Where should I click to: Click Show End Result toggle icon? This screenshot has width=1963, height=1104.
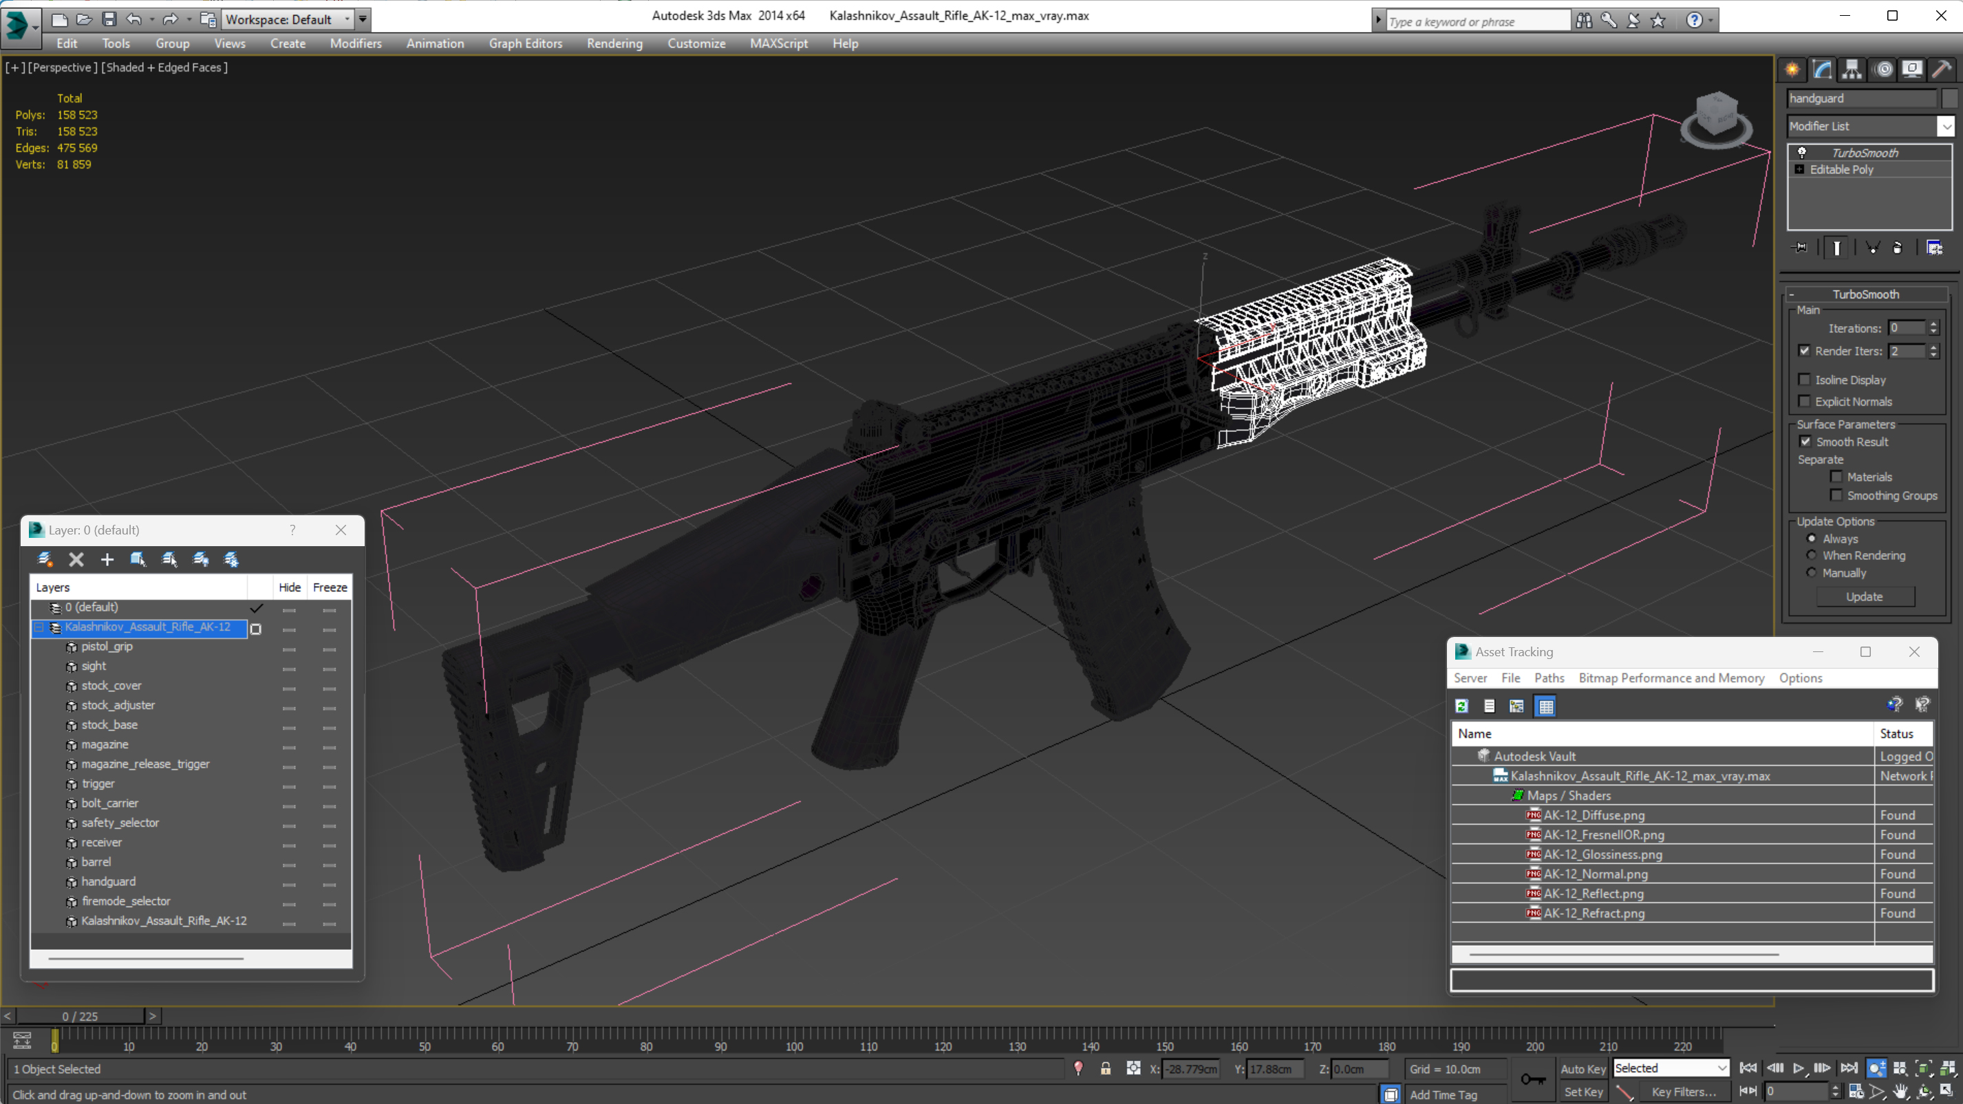(1837, 248)
